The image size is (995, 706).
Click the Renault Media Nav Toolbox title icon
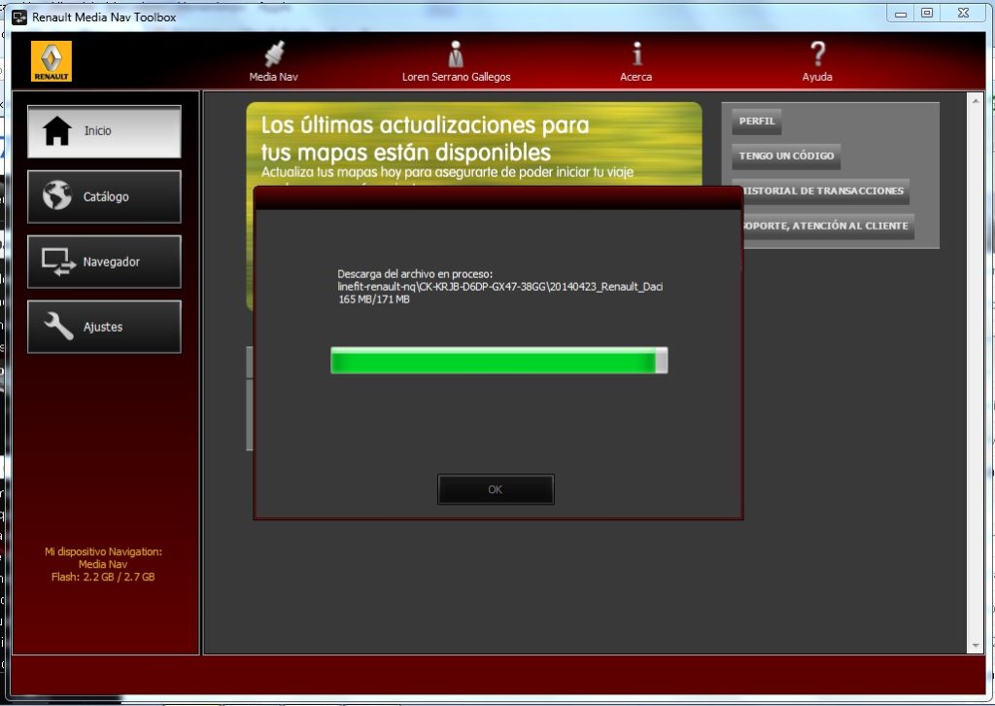pos(18,18)
